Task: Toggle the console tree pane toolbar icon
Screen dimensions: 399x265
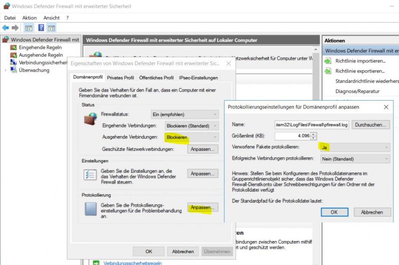Action: [29, 28]
